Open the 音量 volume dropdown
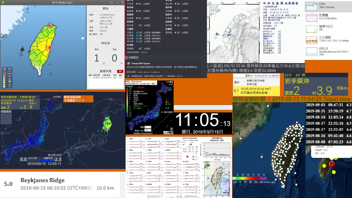Screen dimensions: 352x198 coord(148,127)
